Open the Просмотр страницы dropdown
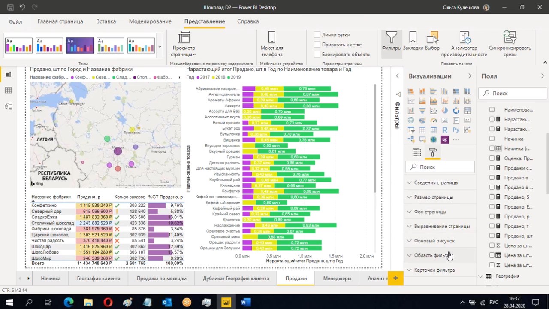Viewport: 549px width, 309px height. [184, 45]
